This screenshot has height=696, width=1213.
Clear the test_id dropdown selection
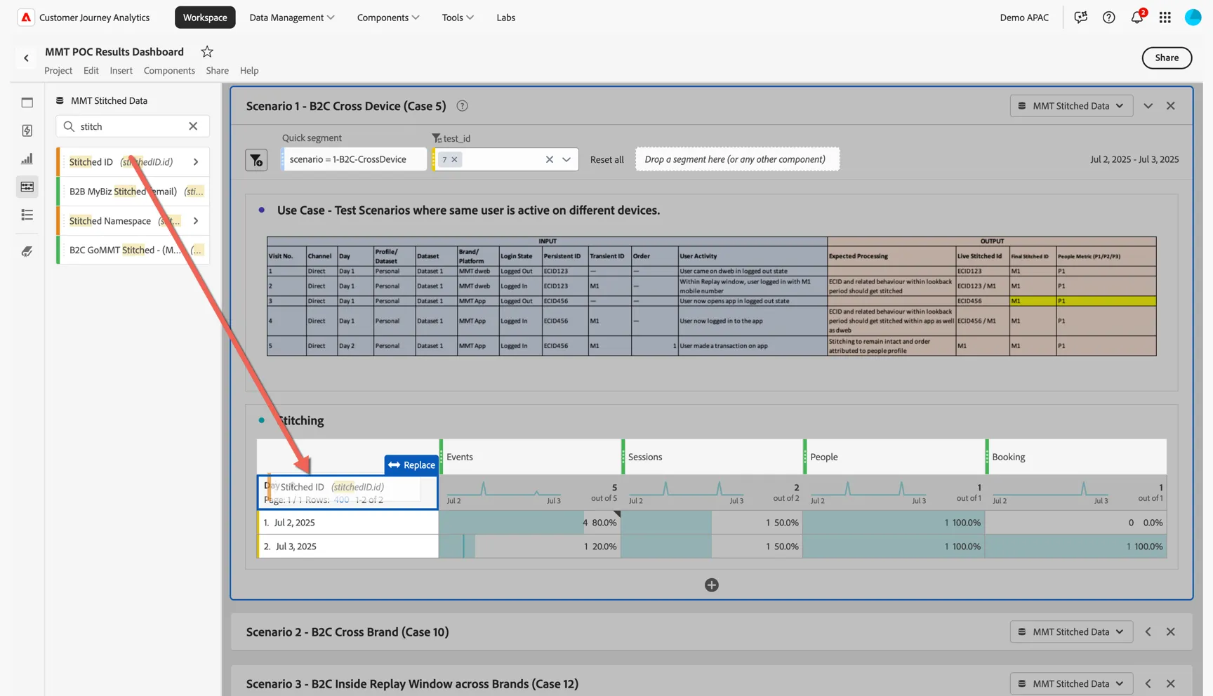tap(550, 159)
